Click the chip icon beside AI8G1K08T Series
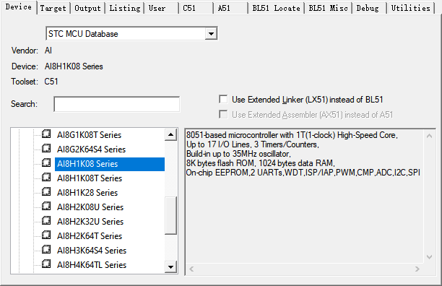The width and height of the screenshot is (442, 286). click(x=46, y=134)
